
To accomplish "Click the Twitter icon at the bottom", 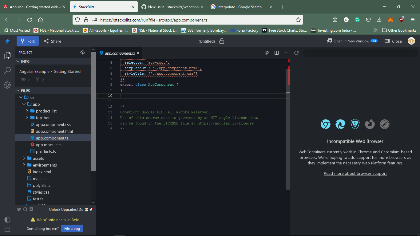I will click(19, 209).
